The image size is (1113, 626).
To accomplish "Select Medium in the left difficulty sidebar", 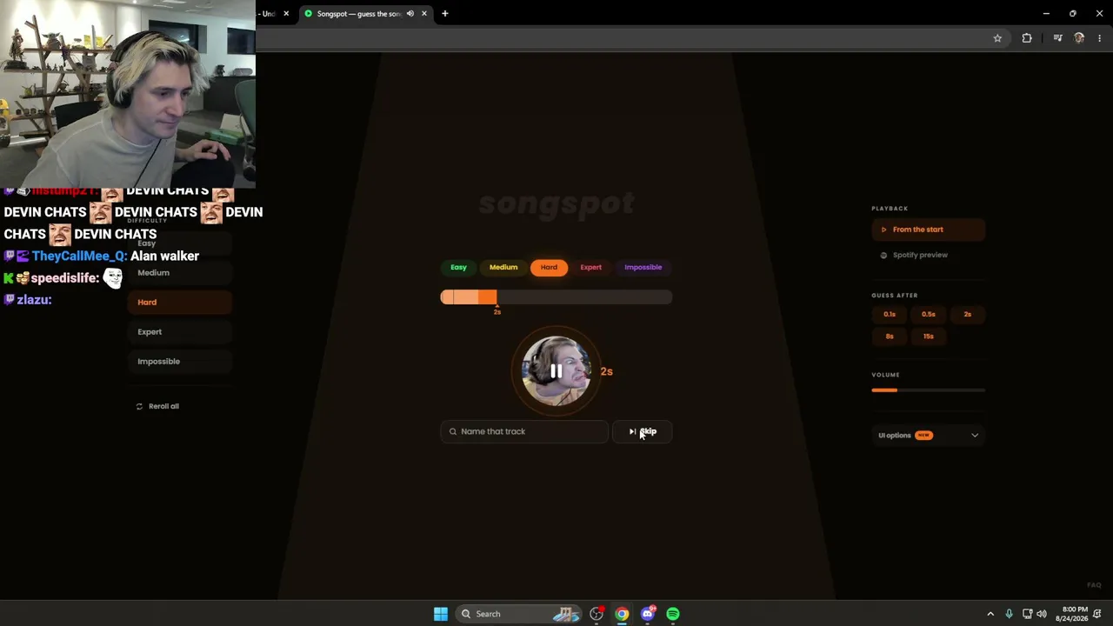I will coord(180,273).
